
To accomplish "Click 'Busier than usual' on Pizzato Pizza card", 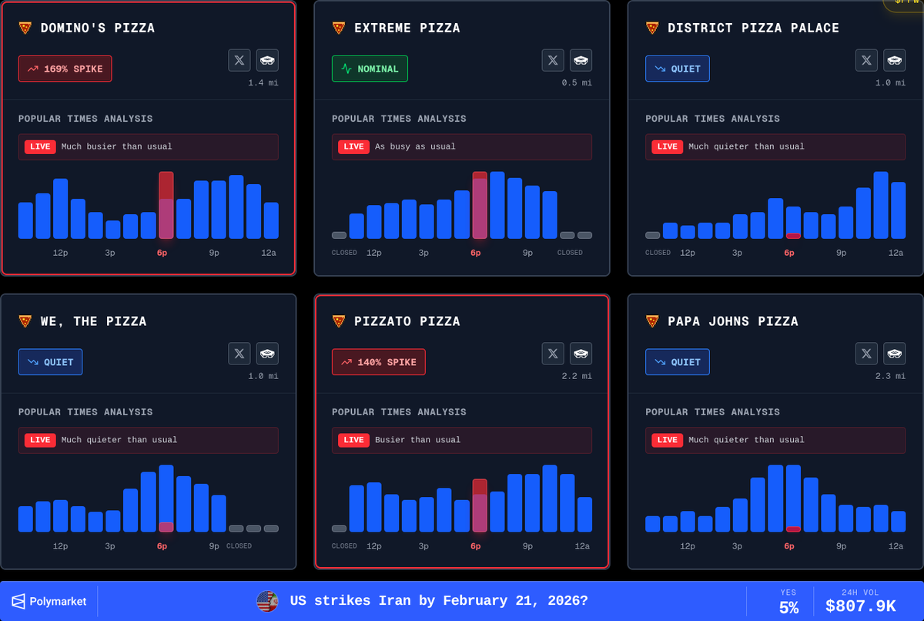I will tap(417, 440).
